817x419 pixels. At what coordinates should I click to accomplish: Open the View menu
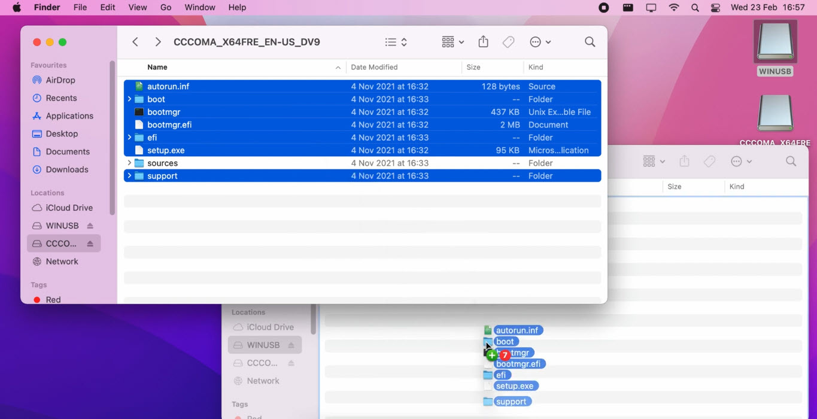(x=138, y=7)
